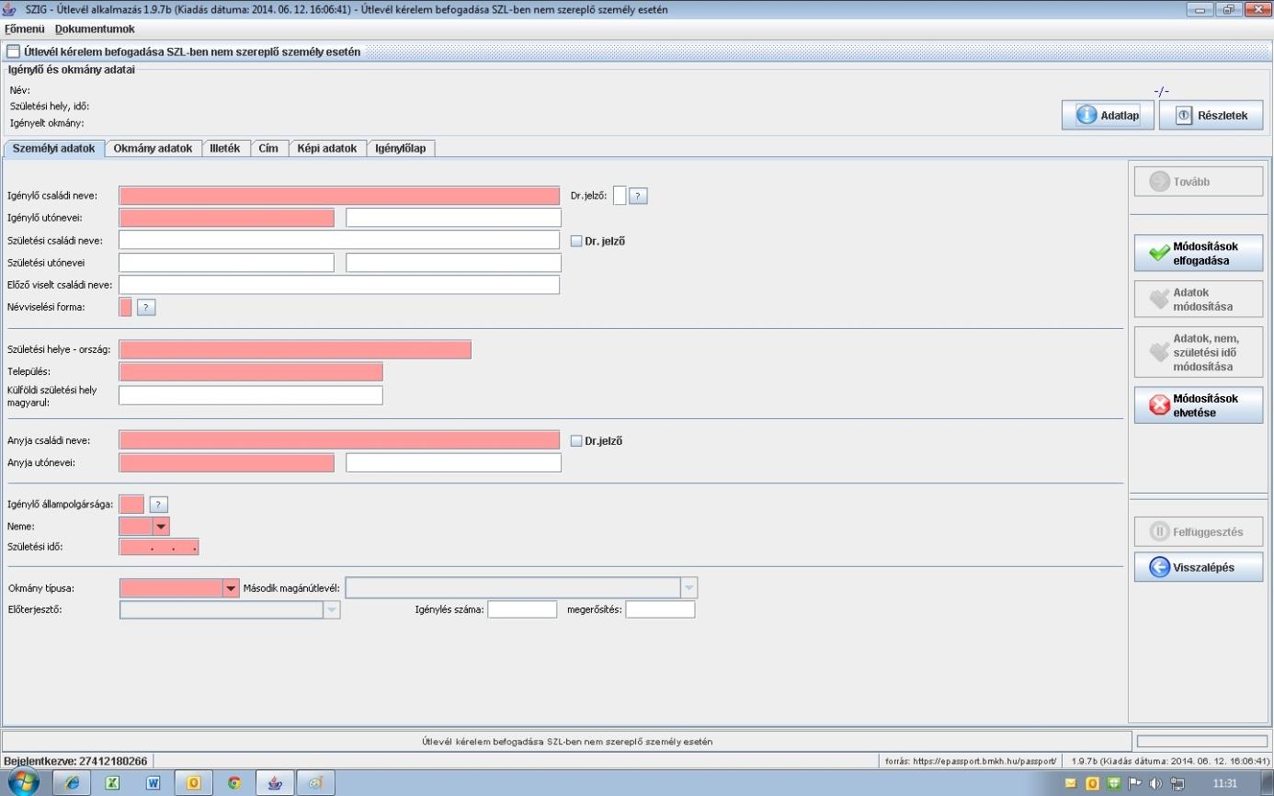
Task: Click the Névviselési forma code field
Action: pos(126,307)
